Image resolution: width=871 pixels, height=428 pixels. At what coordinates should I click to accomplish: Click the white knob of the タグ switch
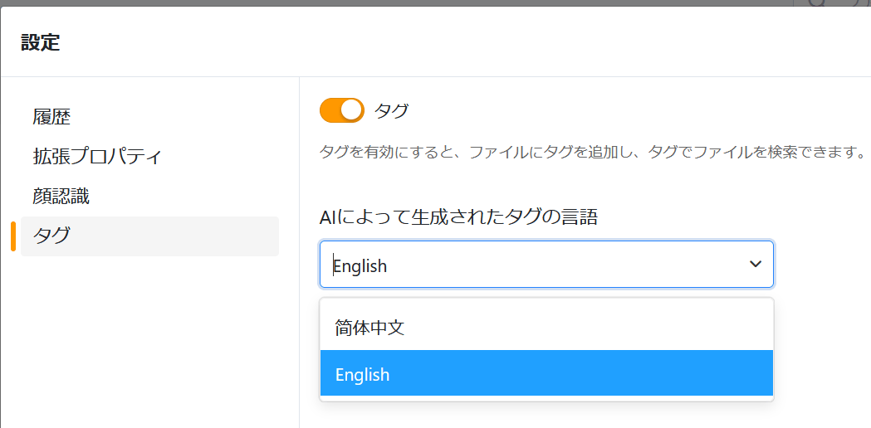352,110
